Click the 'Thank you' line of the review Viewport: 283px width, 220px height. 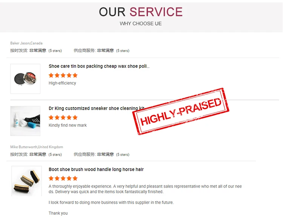pos(58,213)
